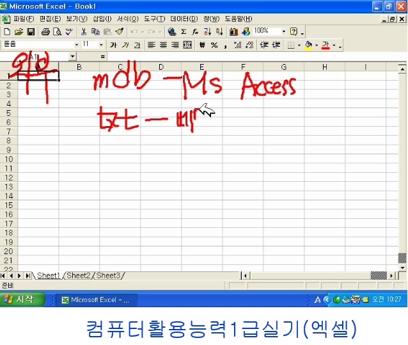Expand borders dropdown arrow
408x345 pixels.
pyautogui.click(x=299, y=45)
